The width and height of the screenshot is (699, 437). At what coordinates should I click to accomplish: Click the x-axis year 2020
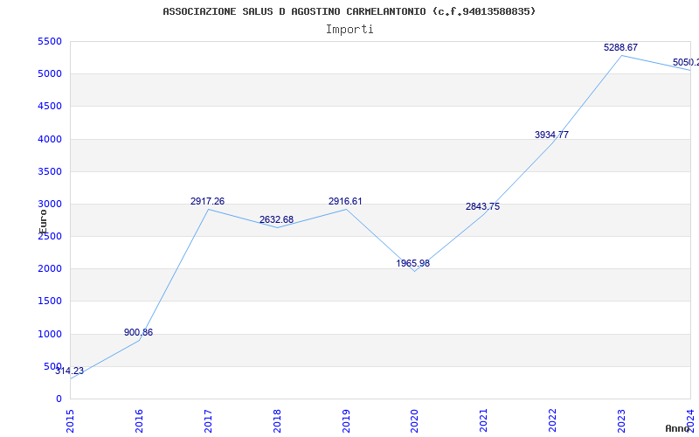(x=414, y=421)
